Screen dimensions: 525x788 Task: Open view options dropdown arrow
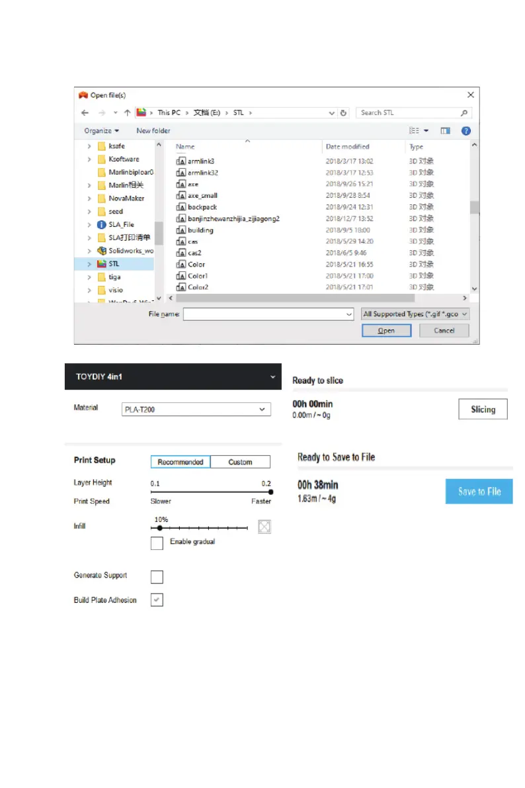coord(426,130)
